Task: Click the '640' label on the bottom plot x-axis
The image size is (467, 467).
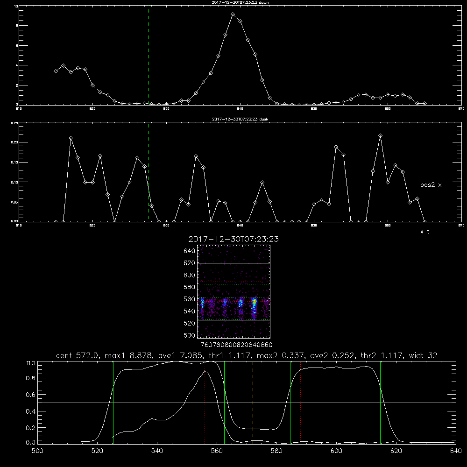Action: [x=456, y=451]
